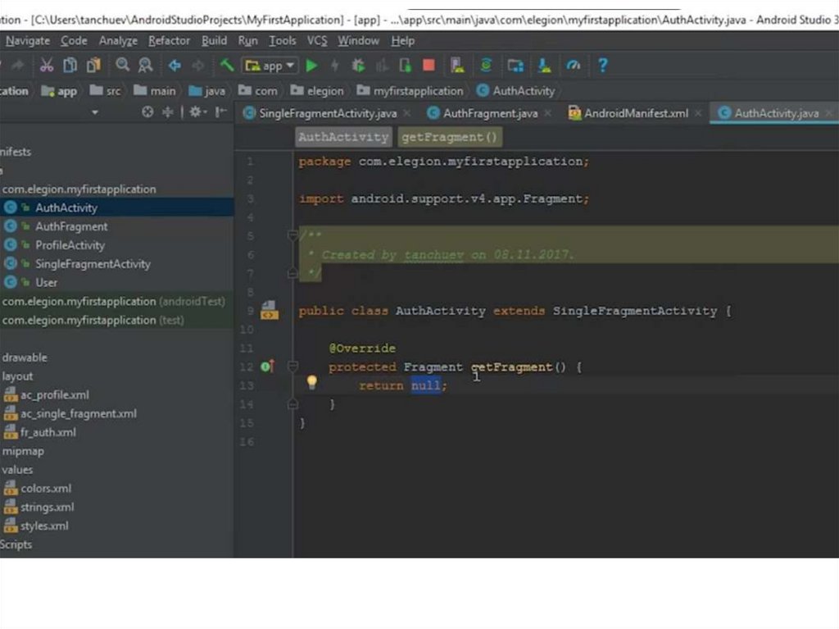Click the intention lightbulb on line 13
The width and height of the screenshot is (839, 629).
tap(311, 382)
